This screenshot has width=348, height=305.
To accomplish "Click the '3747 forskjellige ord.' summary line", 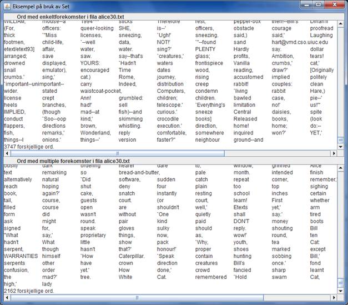I will pyautogui.click(x=29, y=147).
